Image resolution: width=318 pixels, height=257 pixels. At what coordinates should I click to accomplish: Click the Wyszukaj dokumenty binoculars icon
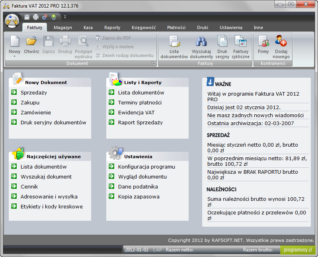[x=201, y=41]
